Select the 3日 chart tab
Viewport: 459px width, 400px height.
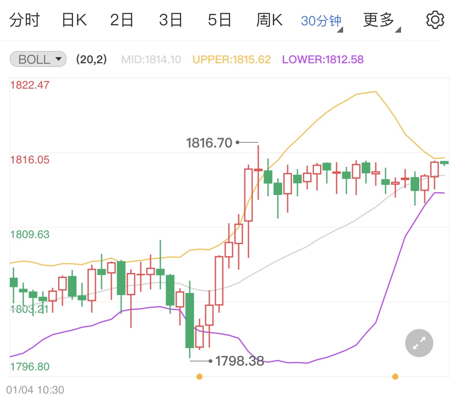(x=171, y=20)
